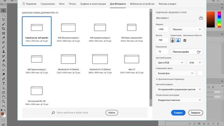Click the foreground color swatch in toolbar
The image size is (224, 126).
[2, 114]
